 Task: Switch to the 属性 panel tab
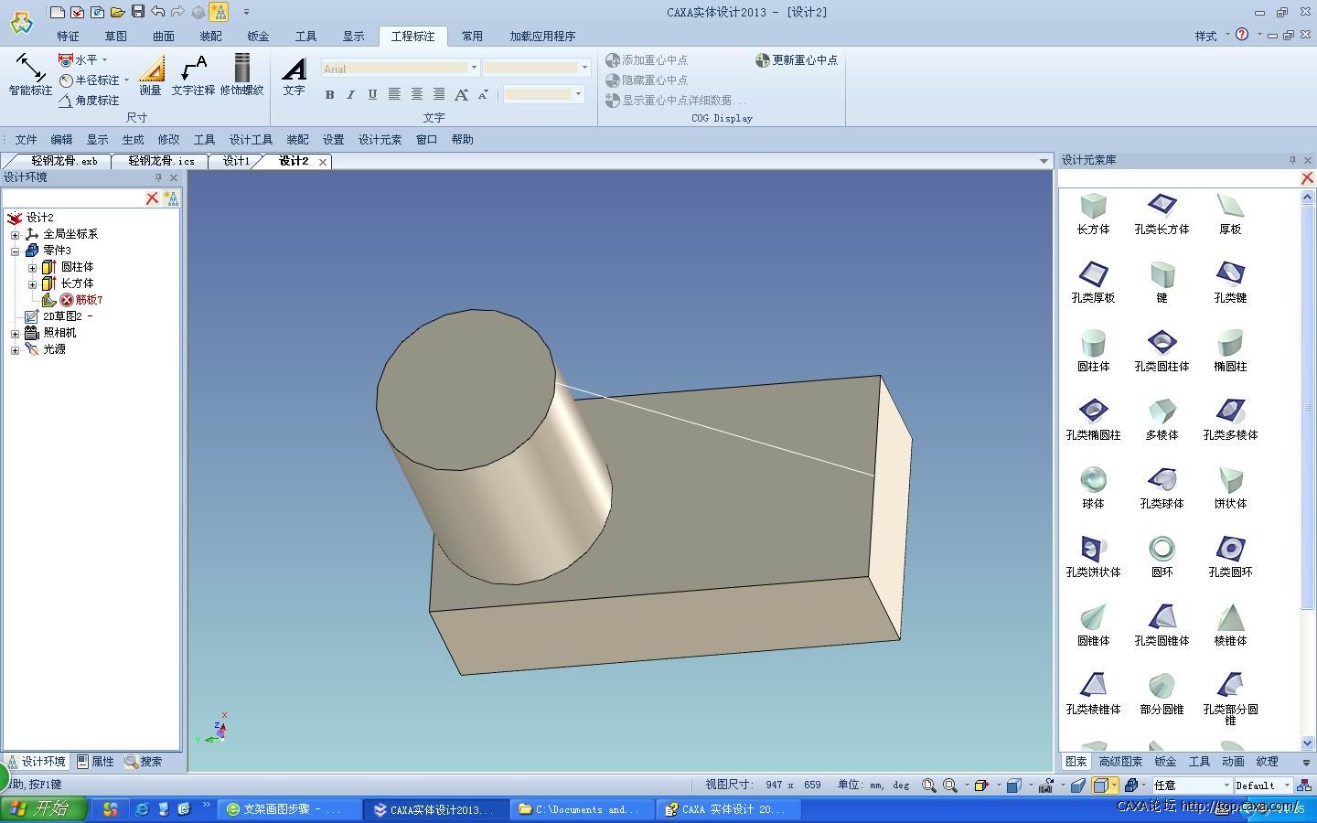pyautogui.click(x=96, y=762)
